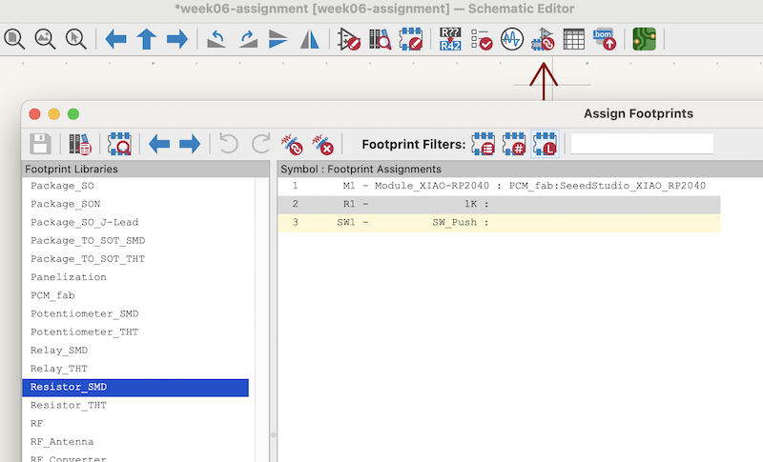Minimize the Assign Footprints window
763x462 pixels.
54,114
